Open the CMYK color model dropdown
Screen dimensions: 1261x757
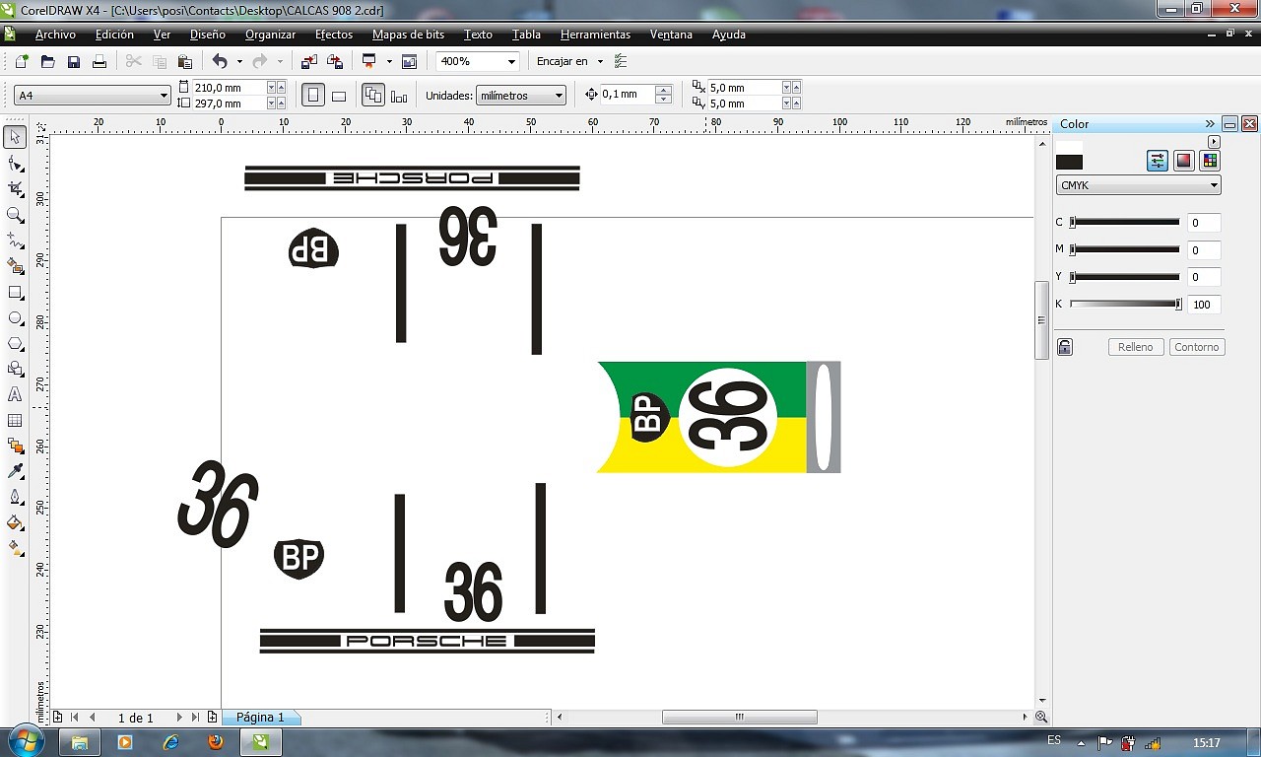1214,185
